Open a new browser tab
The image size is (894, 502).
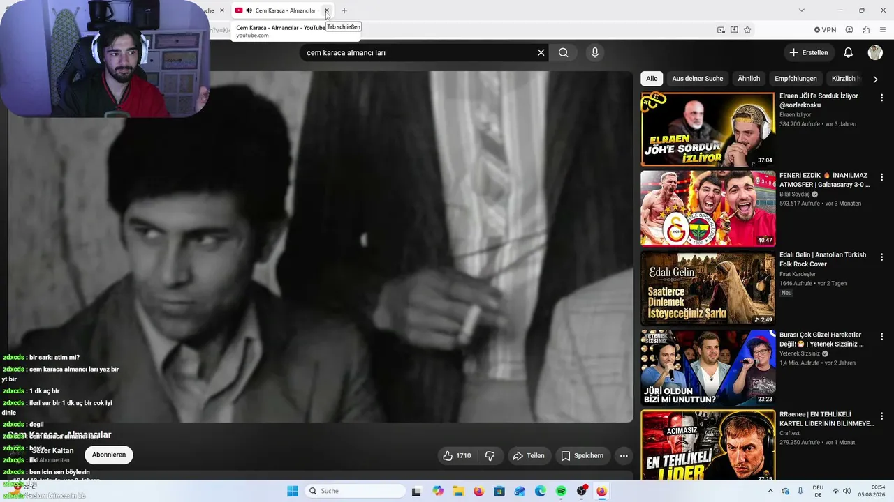[x=344, y=10]
